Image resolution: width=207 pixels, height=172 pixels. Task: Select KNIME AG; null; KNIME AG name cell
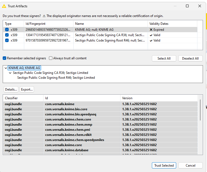coord(111,30)
